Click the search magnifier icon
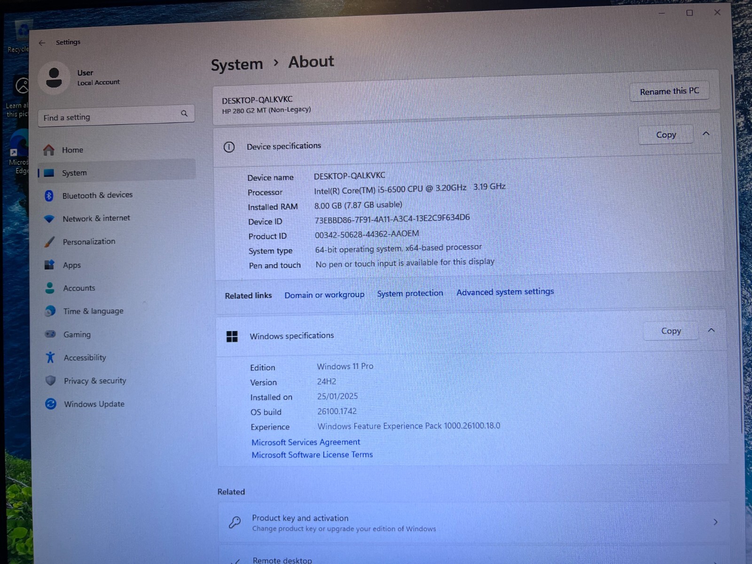The image size is (752, 564). pos(184,113)
